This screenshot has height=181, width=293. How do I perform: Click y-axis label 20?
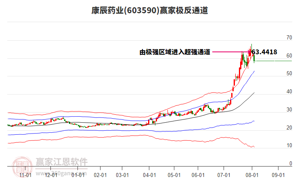click(x=289, y=128)
